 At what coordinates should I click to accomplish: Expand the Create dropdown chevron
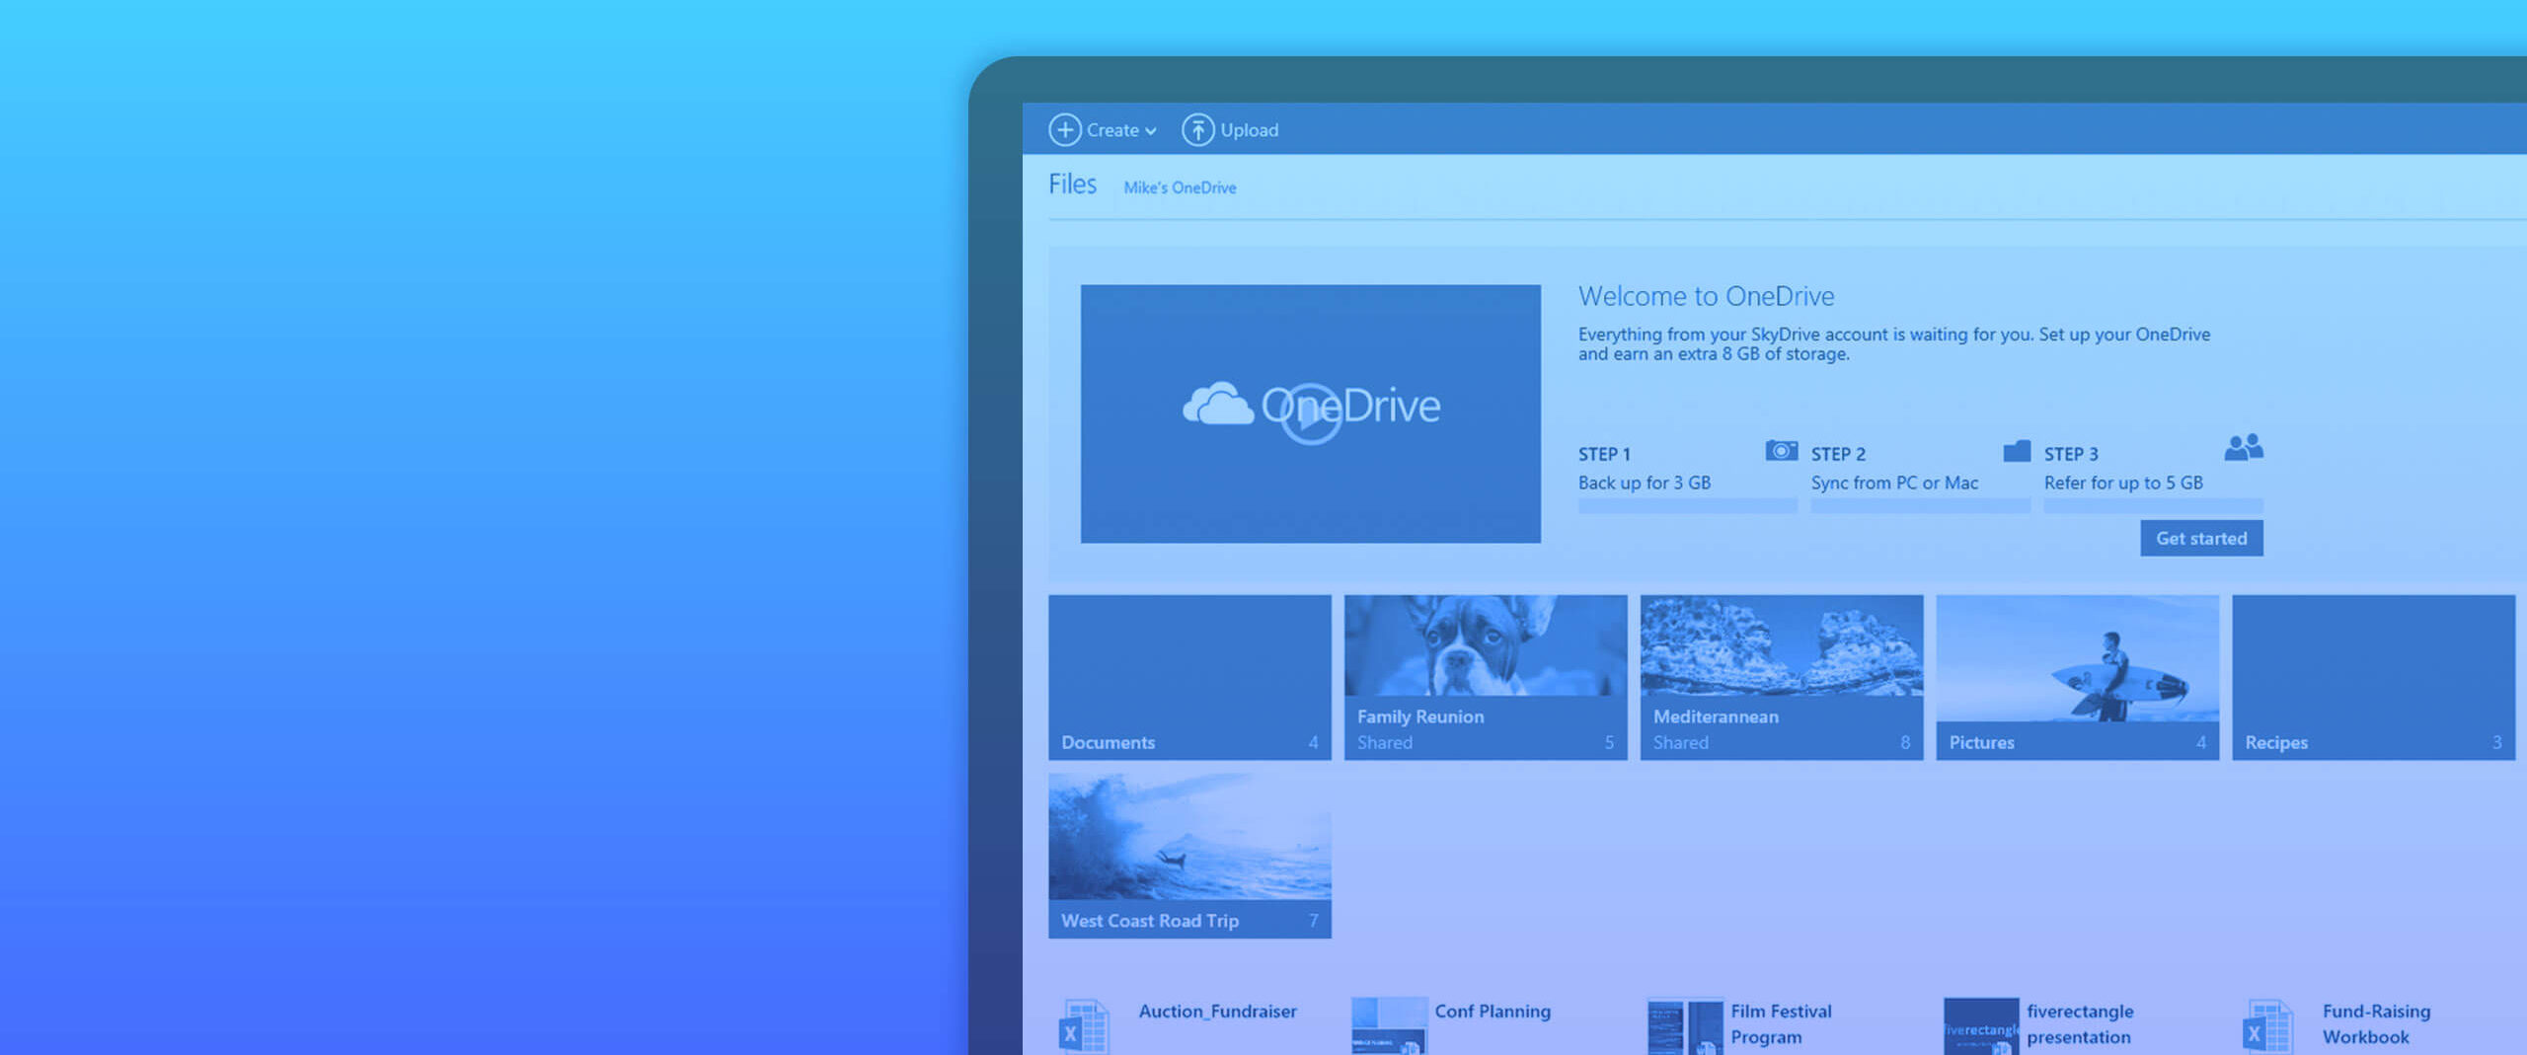(x=1150, y=130)
